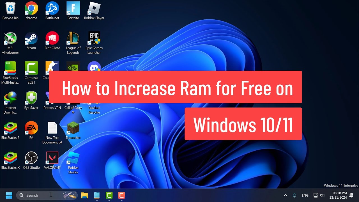
Task: Click the network tray icon
Action: pos(316,195)
